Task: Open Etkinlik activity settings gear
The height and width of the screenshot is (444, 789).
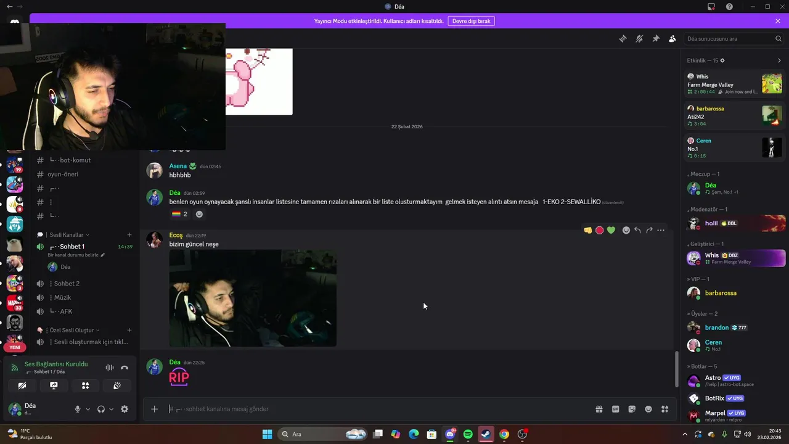Action: [722, 60]
